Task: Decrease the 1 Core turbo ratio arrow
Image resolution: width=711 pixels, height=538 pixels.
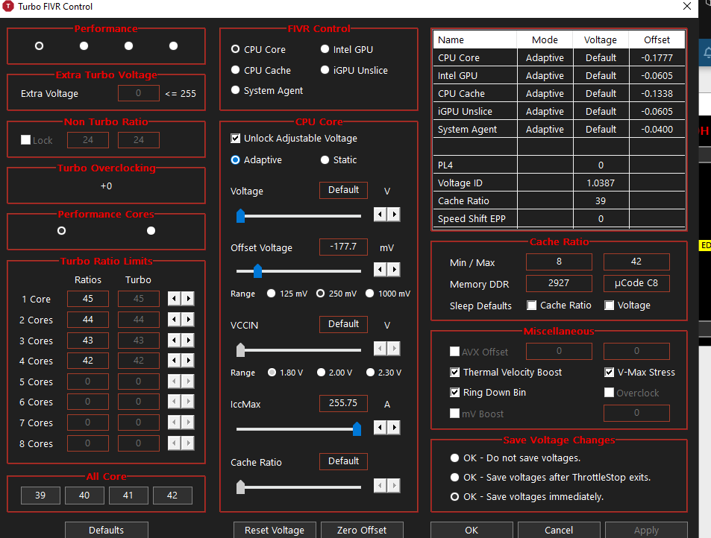Action: click(x=174, y=299)
